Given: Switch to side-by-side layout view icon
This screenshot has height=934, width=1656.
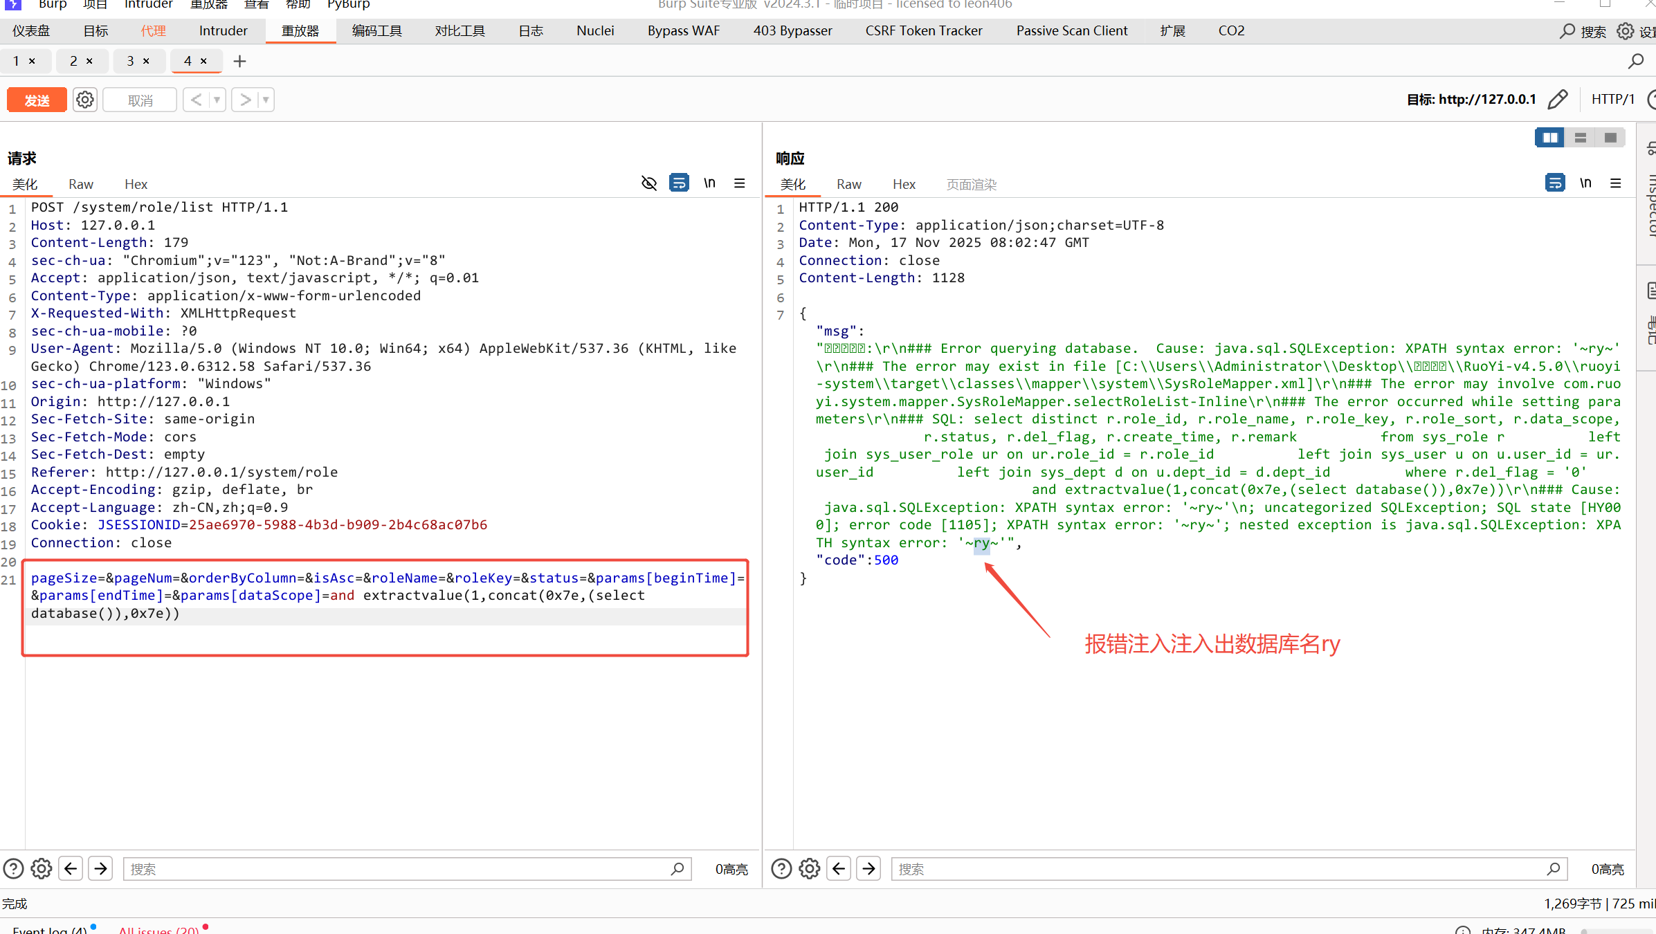Looking at the screenshot, I should [1549, 138].
